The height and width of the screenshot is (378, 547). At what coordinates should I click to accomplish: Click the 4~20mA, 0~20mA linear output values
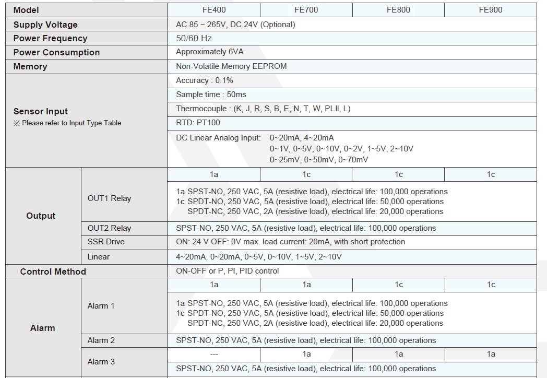click(259, 257)
